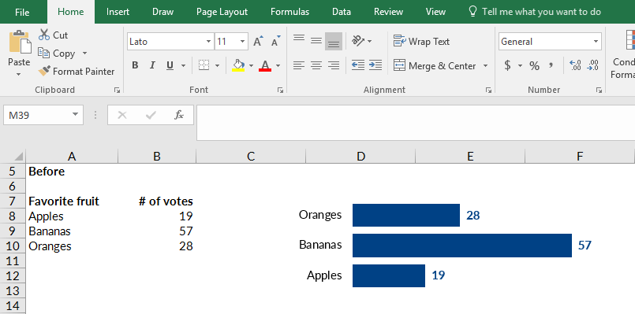
Task: Click the Bottom Align icon
Action: [x=334, y=41]
